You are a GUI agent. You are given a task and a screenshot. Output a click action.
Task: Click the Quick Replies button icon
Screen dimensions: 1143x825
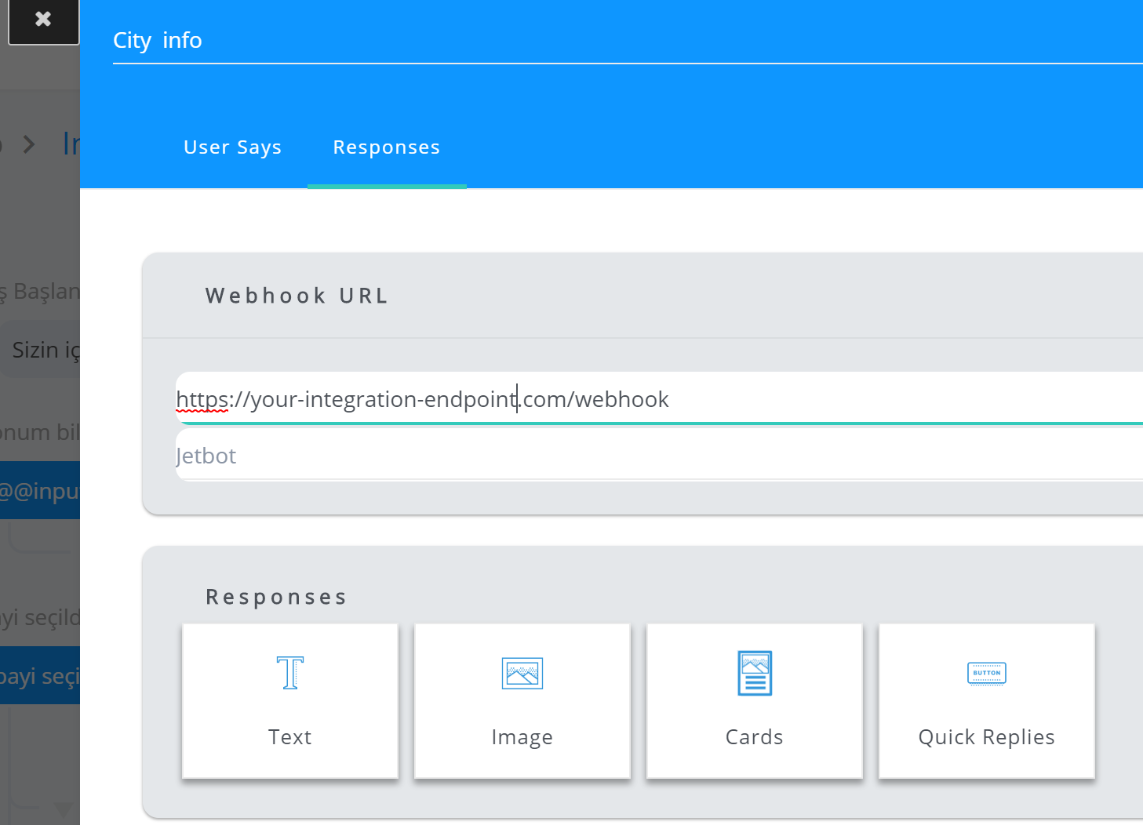(987, 673)
